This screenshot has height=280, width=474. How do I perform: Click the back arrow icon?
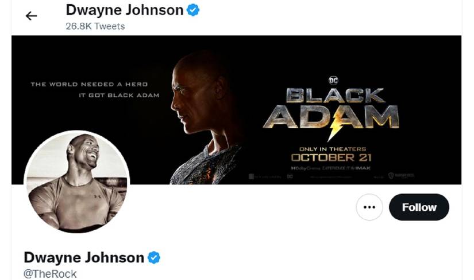[31, 15]
